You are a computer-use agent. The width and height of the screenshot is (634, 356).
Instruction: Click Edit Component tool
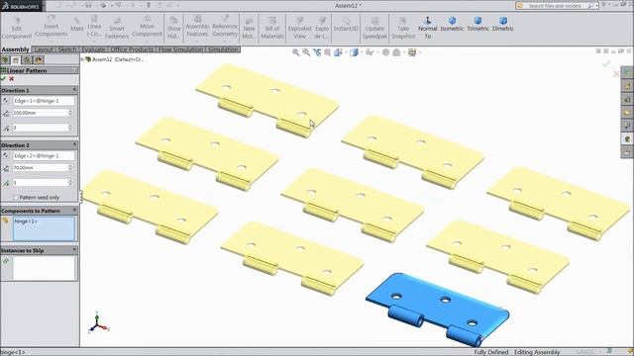pos(17,28)
